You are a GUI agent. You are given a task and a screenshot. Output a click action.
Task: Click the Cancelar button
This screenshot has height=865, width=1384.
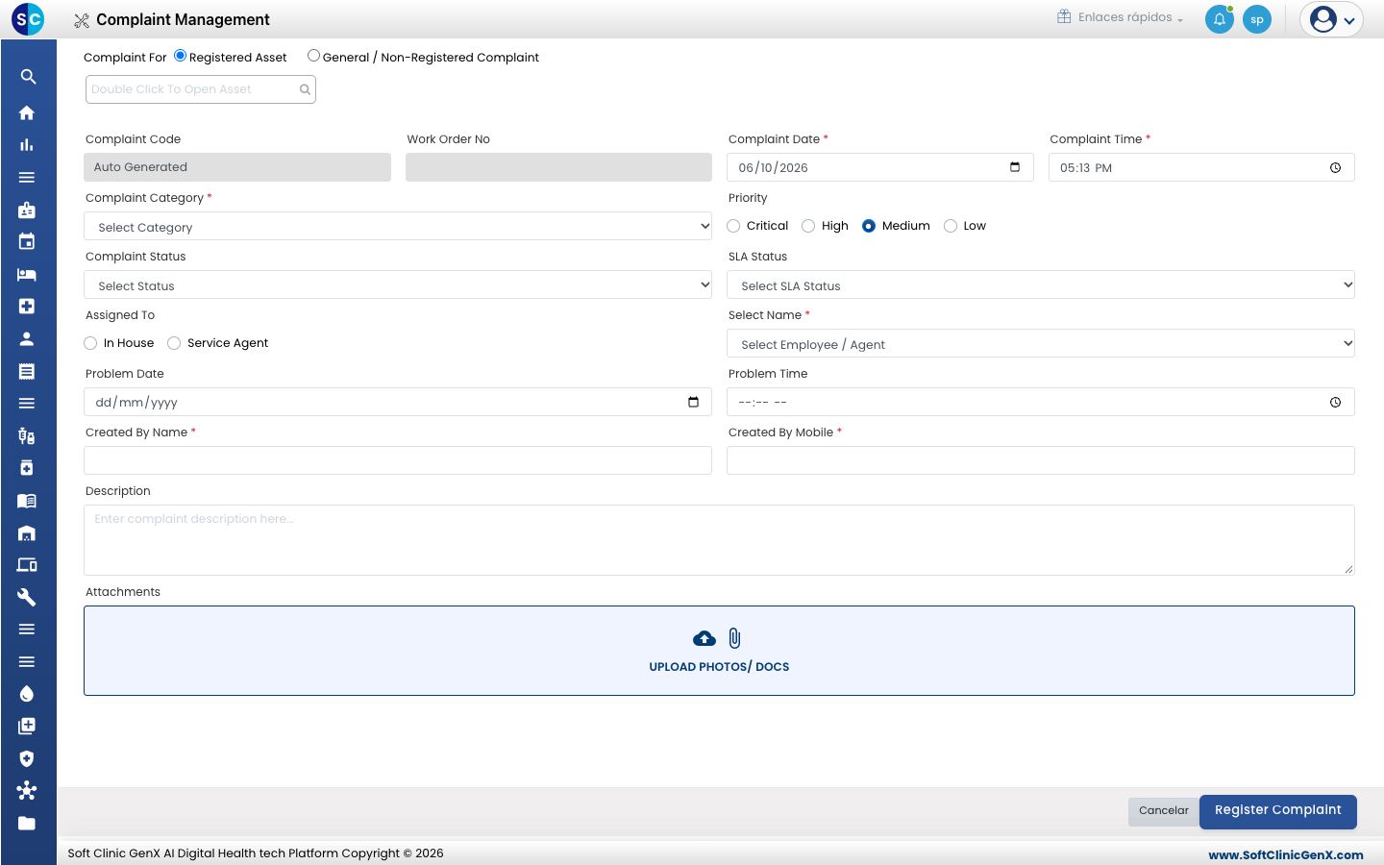(x=1164, y=811)
